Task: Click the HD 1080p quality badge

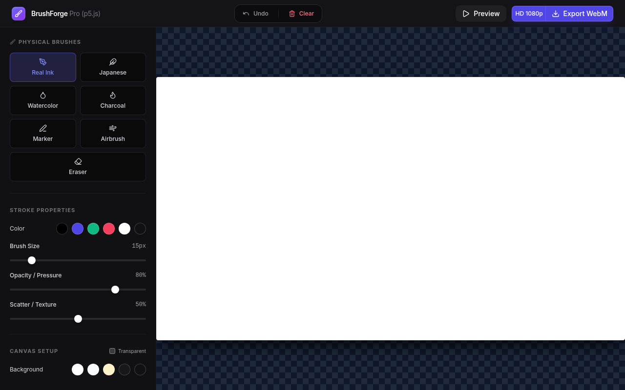Action: tap(529, 14)
